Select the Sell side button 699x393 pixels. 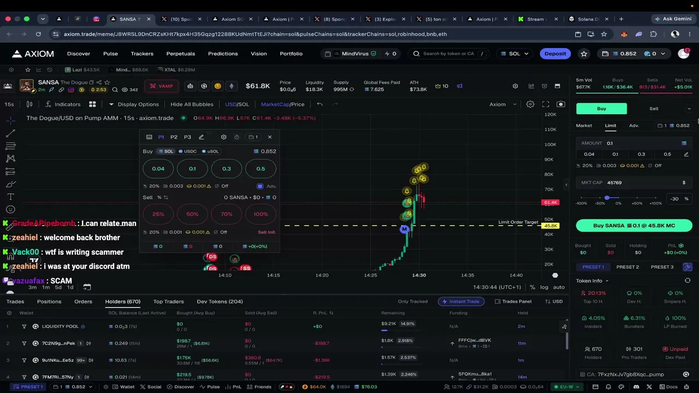pos(654,109)
